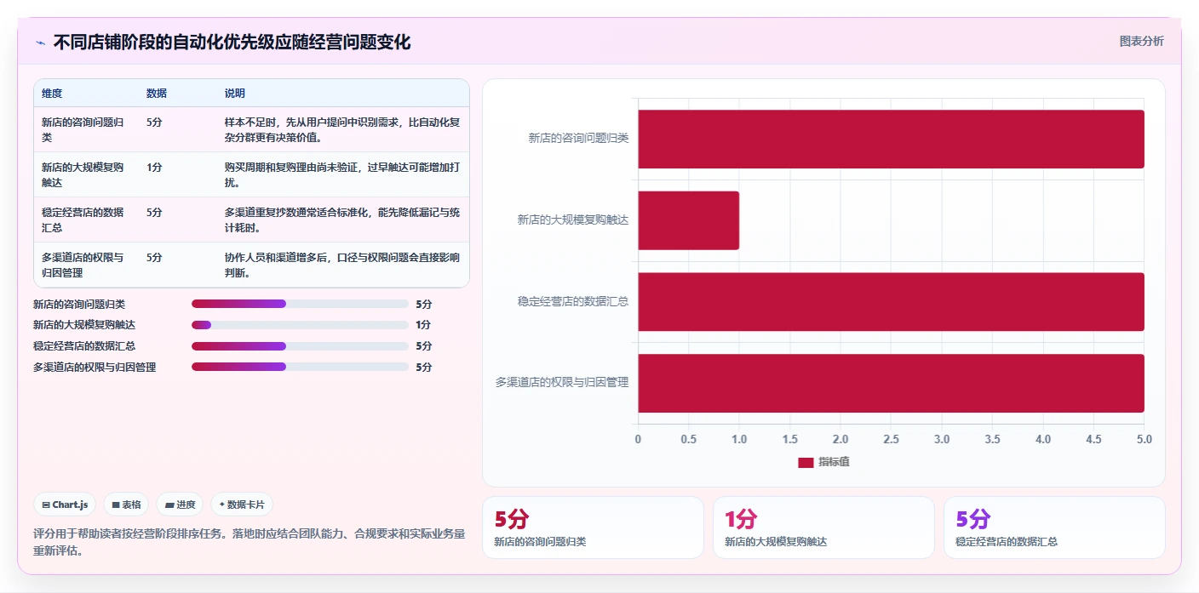Click chart axis label 新店的大规模复购触达
Image resolution: width=1199 pixels, height=593 pixels.
click(x=573, y=220)
